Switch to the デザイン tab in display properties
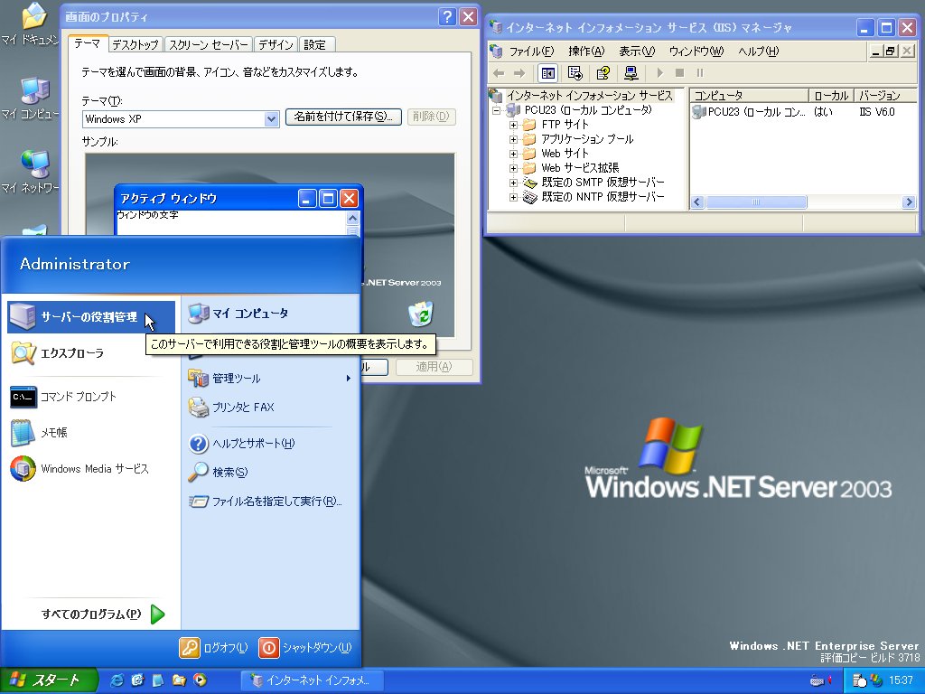 pyautogui.click(x=276, y=45)
